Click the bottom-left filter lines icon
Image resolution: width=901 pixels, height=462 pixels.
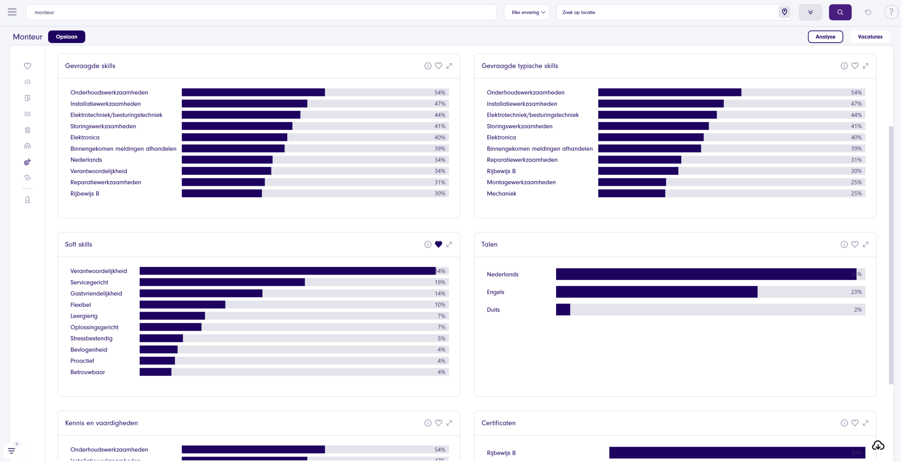(12, 450)
